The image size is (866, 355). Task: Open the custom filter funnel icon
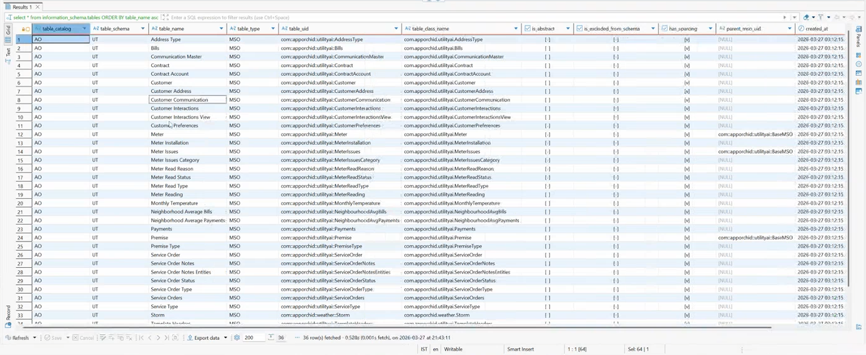point(821,17)
